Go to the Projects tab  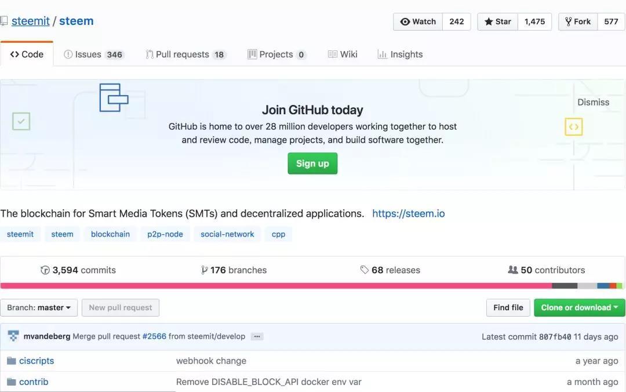(277, 55)
